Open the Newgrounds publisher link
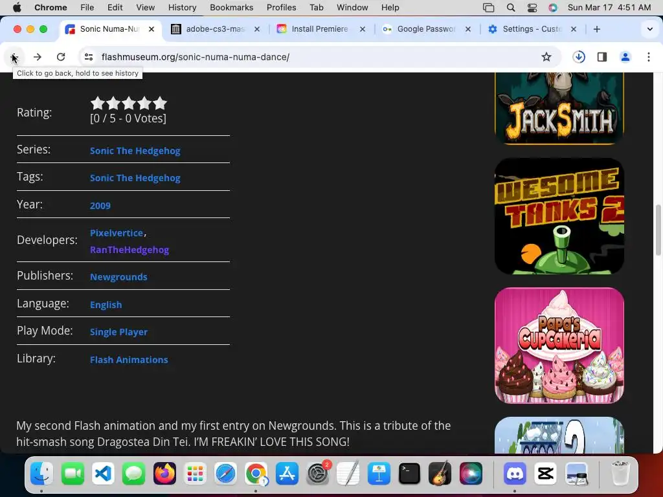This screenshot has width=663, height=497. coord(118,277)
